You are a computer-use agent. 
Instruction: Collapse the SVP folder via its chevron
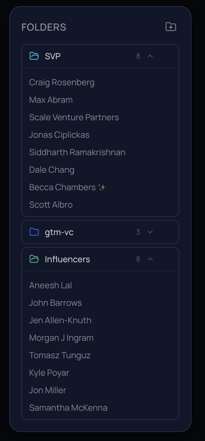[150, 56]
